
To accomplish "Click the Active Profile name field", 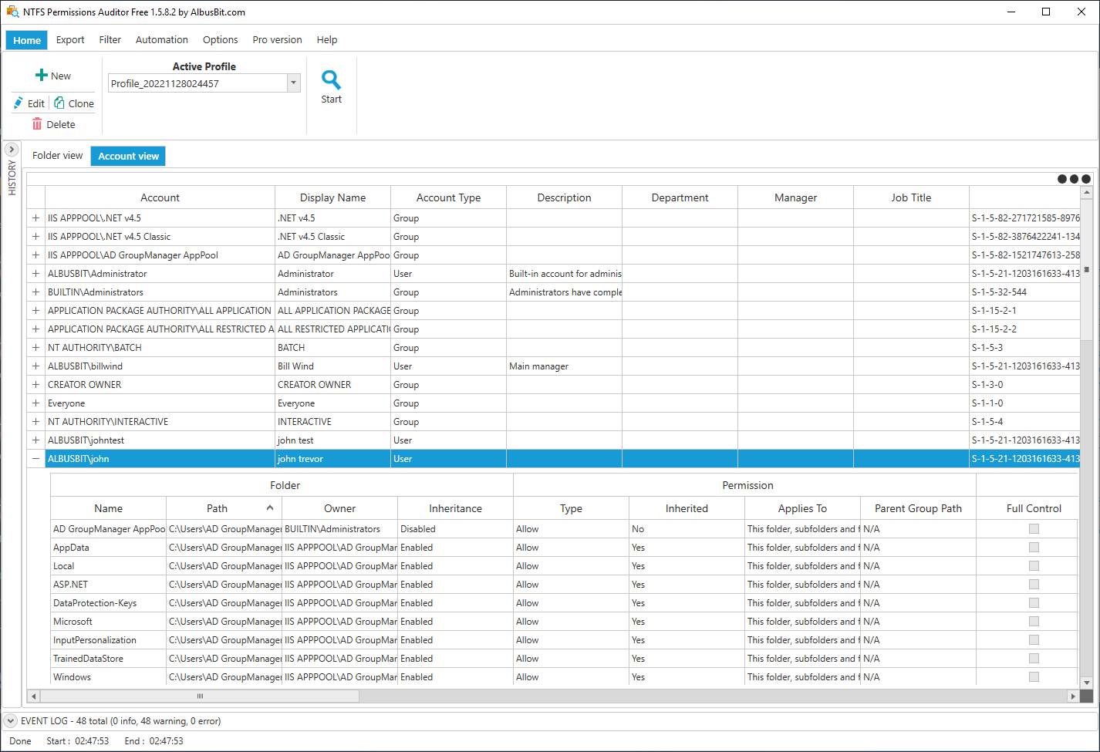I will 198,83.
